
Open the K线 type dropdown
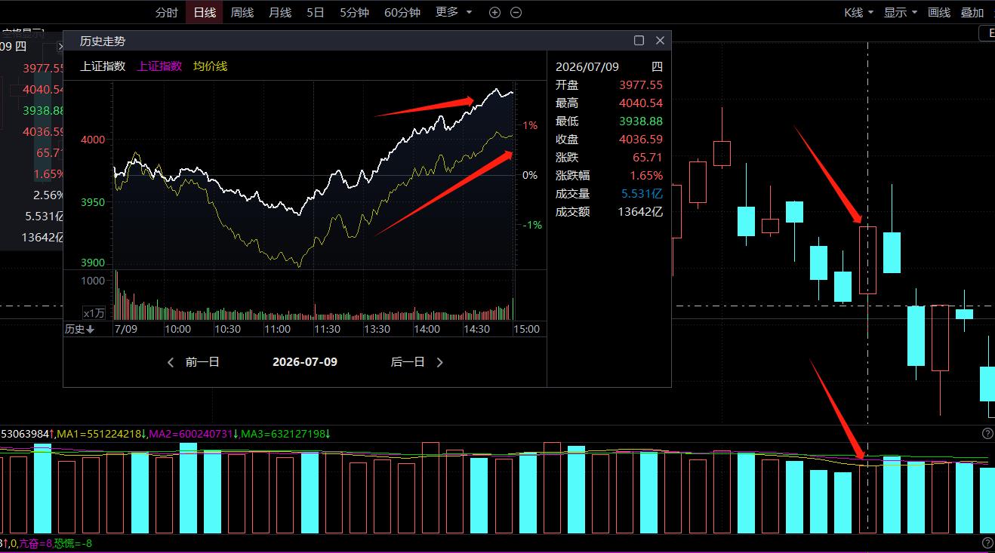click(x=858, y=12)
